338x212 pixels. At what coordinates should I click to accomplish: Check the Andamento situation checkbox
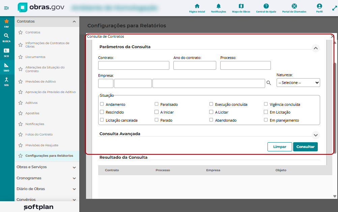coord(102,104)
